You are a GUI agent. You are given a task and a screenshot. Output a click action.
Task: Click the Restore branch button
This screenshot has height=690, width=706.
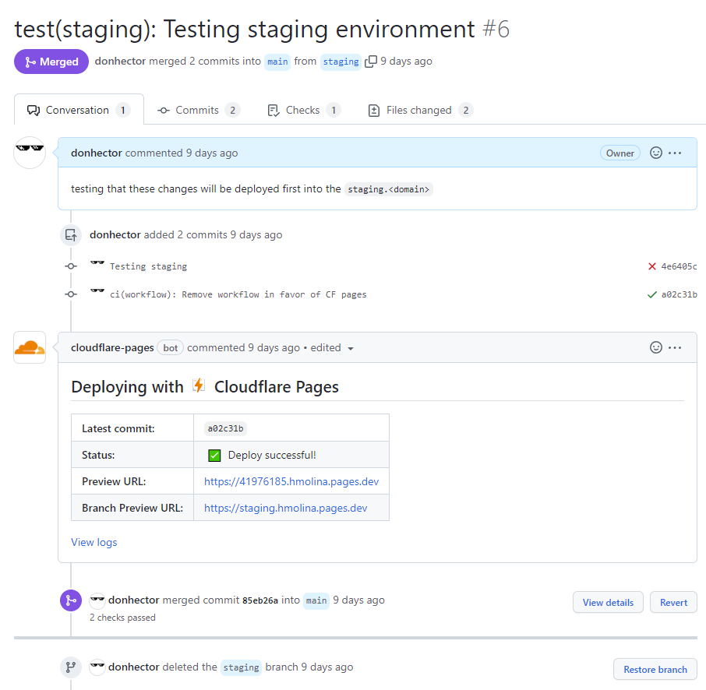coord(655,669)
